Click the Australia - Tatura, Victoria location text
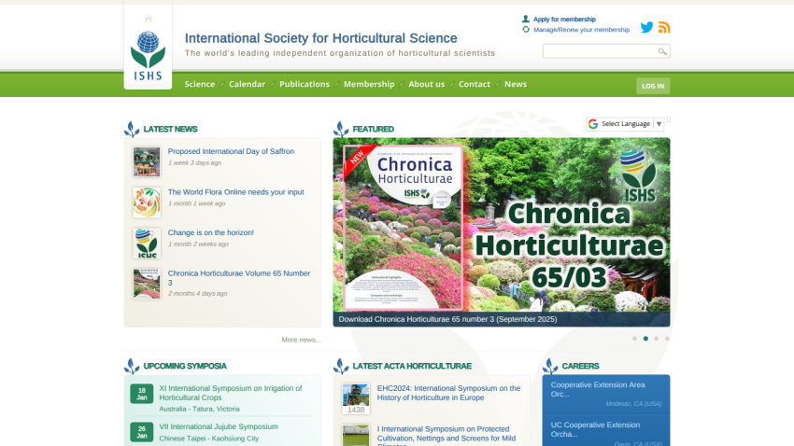The height and width of the screenshot is (446, 794). (200, 409)
